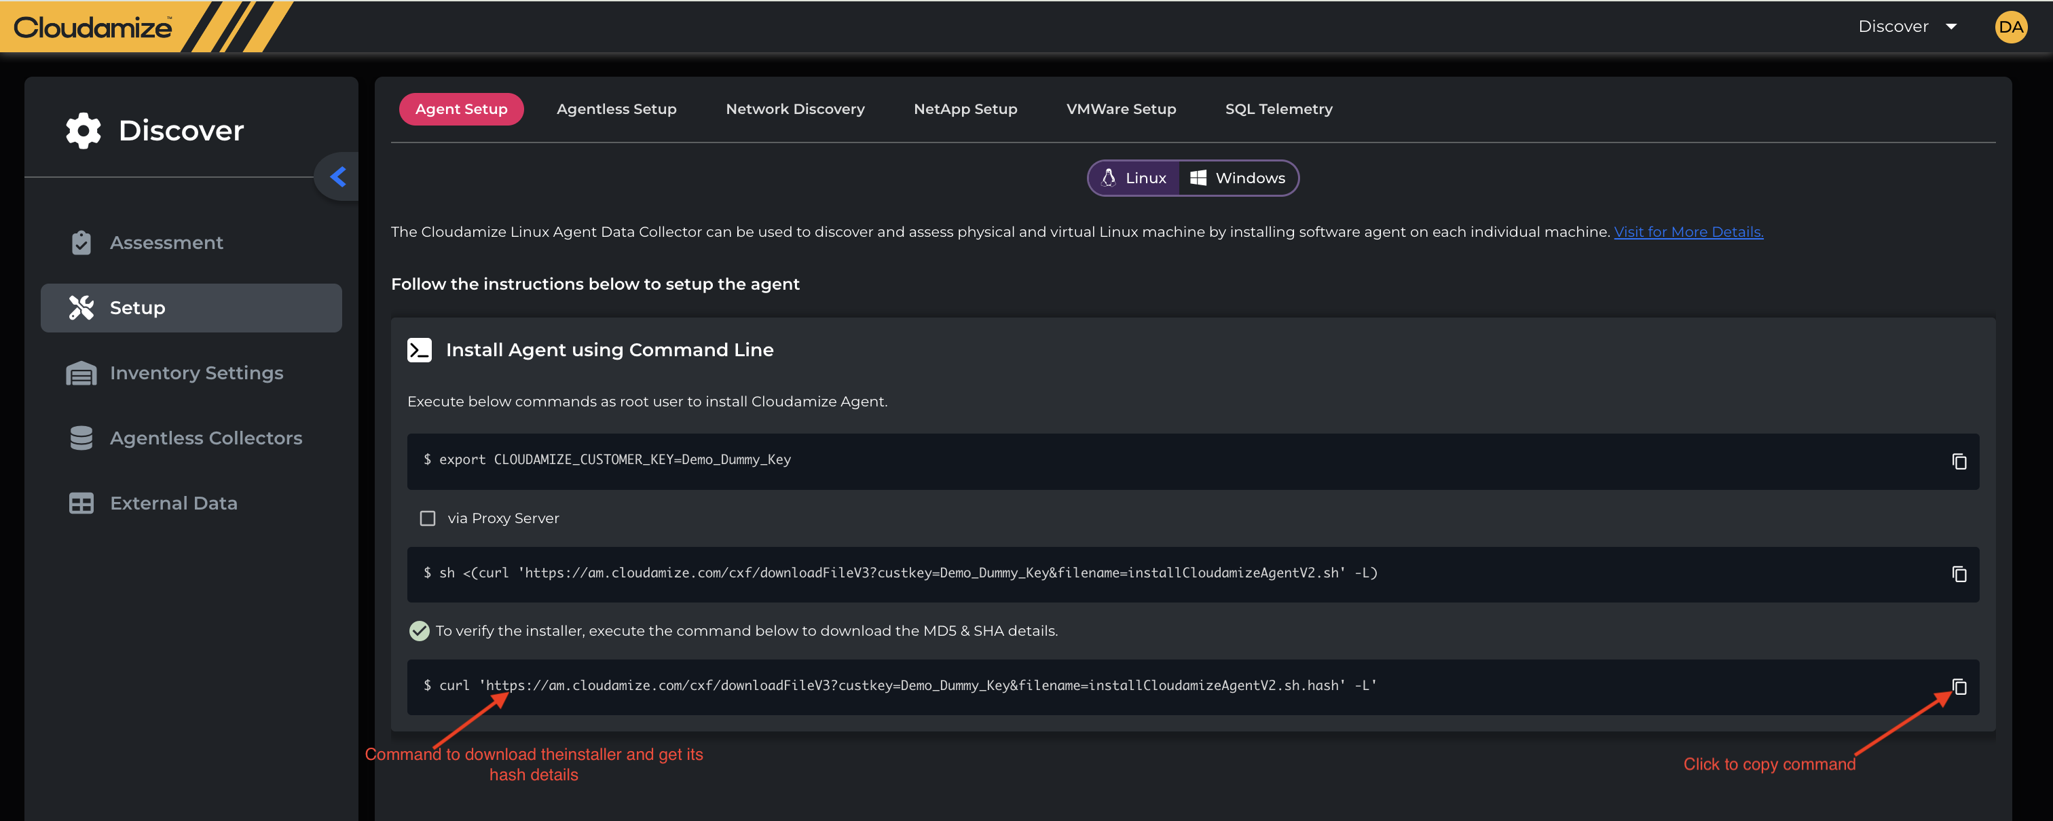Switch to Windows agent instructions

pos(1238,178)
